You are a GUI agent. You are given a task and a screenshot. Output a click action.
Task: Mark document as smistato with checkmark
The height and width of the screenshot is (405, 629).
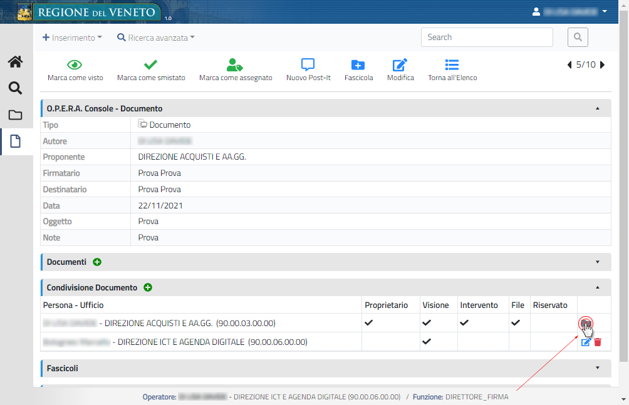click(x=150, y=65)
